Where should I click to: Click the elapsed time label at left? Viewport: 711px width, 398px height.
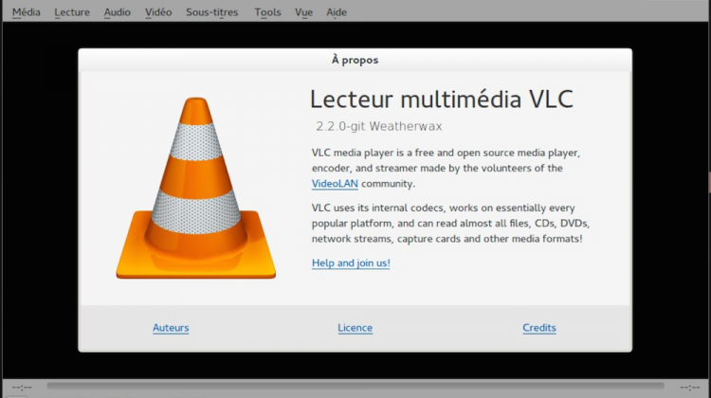pos(21,387)
